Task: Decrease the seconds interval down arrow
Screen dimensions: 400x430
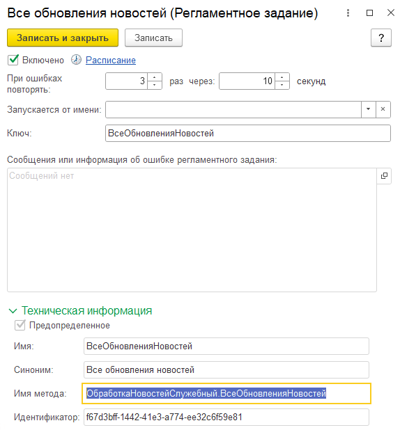Action: pyautogui.click(x=282, y=85)
